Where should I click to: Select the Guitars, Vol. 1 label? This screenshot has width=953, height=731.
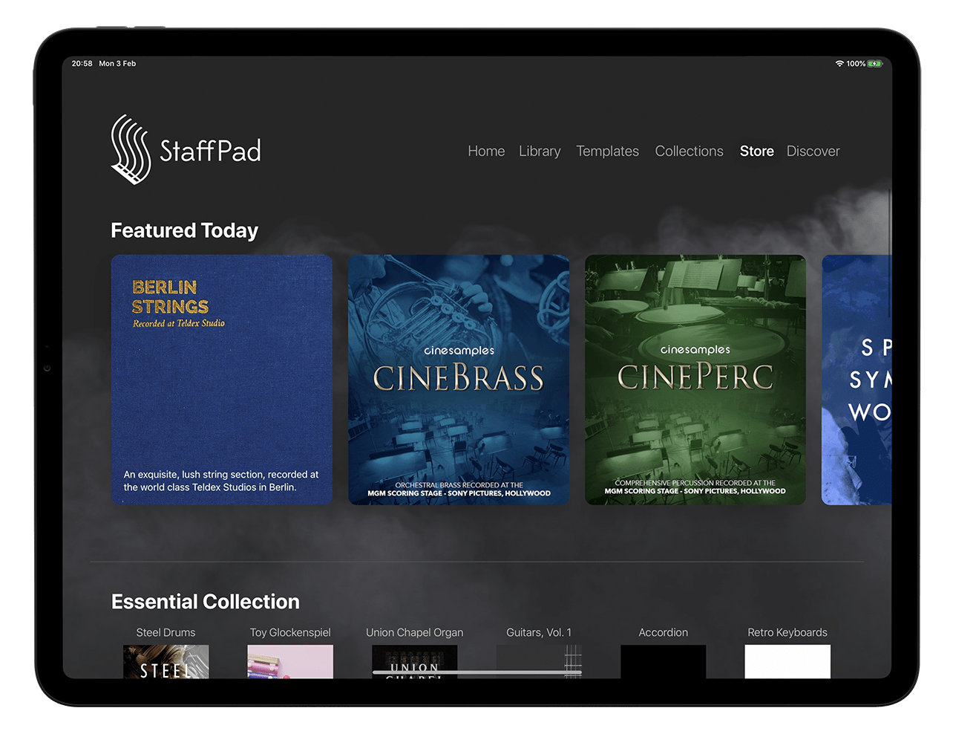click(540, 632)
